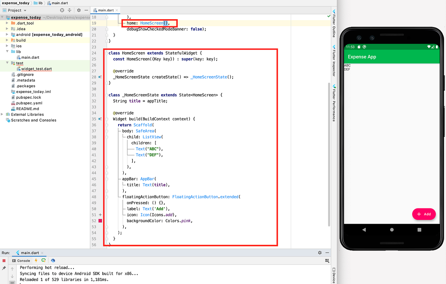446x284 pixels.
Task: Open Dart DevTools via the blue Dart icon
Action: pos(53,261)
